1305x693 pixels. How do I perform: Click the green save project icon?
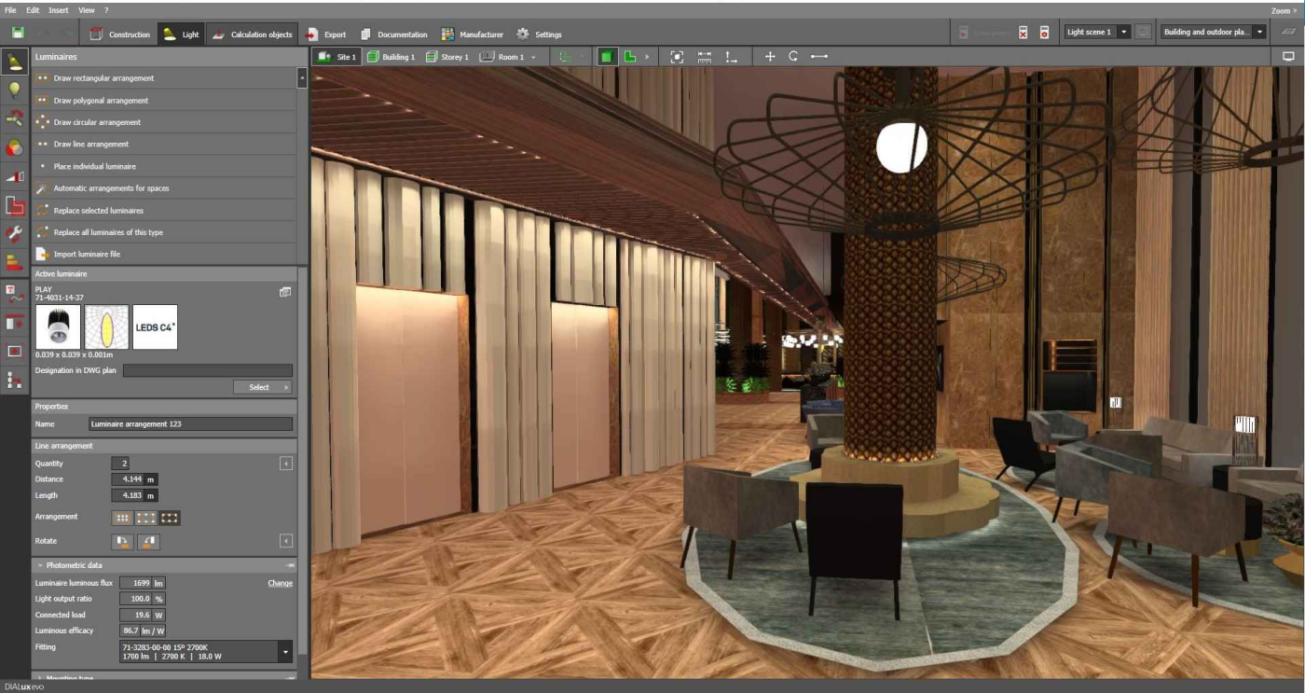point(18,34)
